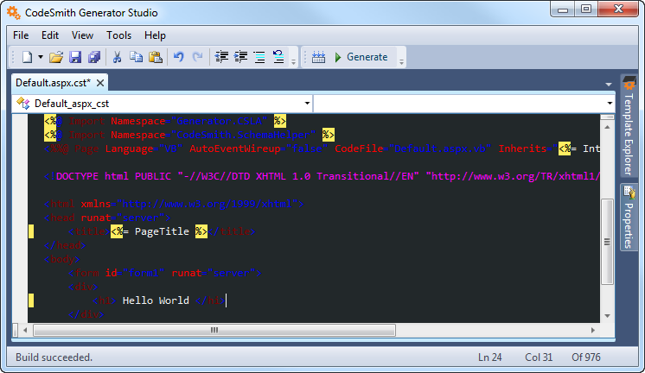The width and height of the screenshot is (645, 373).
Task: Click the Of 976 status indicator
Action: [585, 357]
